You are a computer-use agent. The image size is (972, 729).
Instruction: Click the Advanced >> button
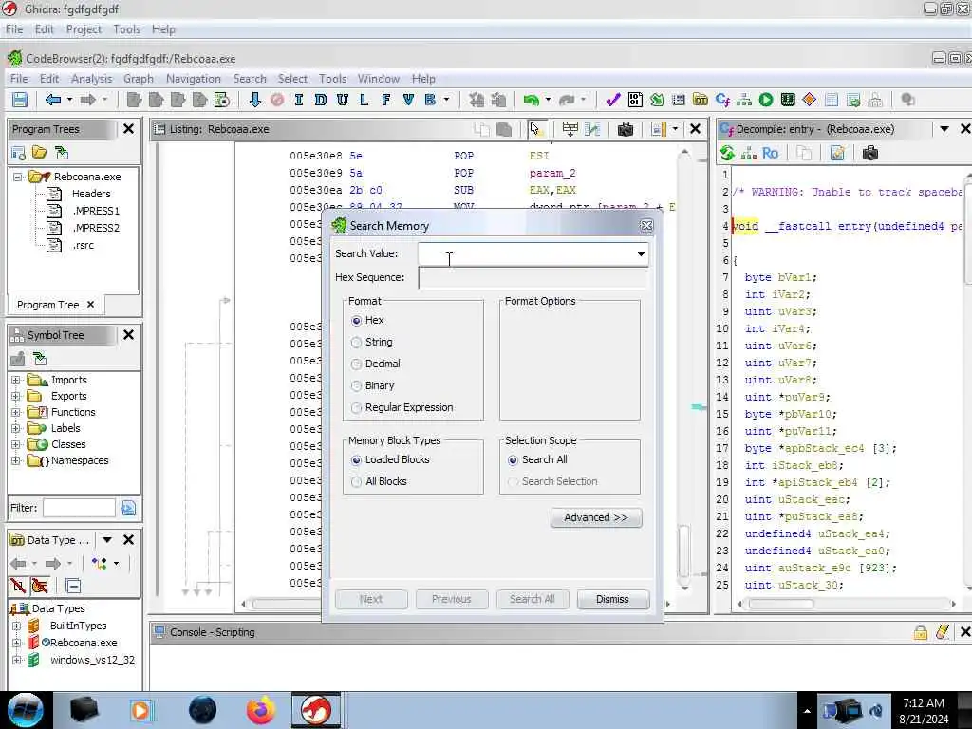(596, 517)
